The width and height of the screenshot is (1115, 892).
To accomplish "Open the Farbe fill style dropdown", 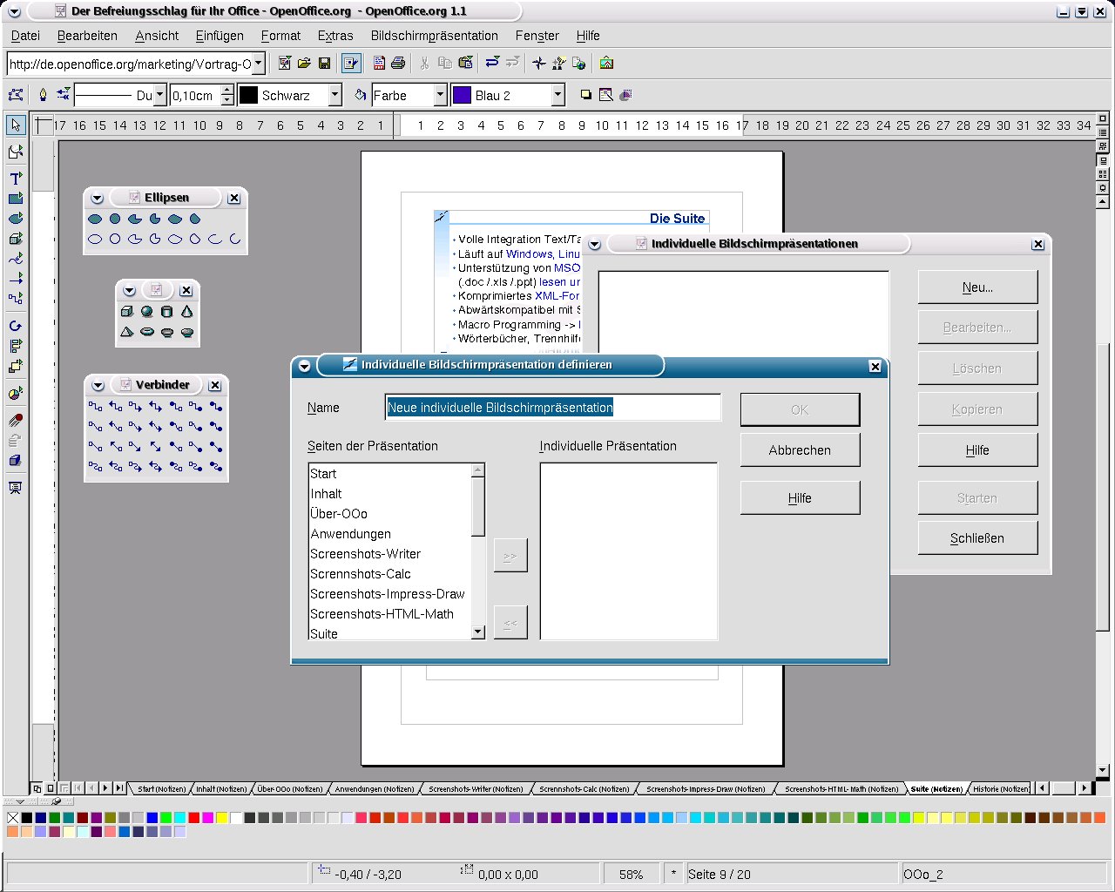I will [440, 95].
